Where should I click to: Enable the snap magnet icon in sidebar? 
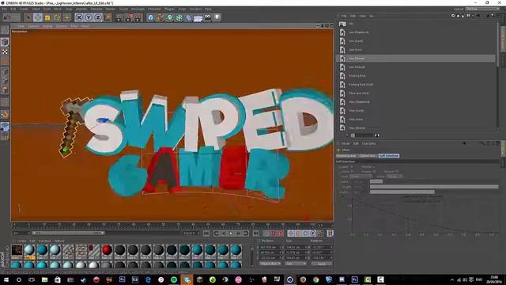click(x=5, y=114)
